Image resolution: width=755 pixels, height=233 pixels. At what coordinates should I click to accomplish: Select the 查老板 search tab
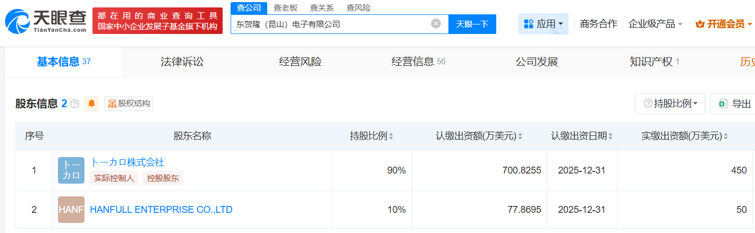coord(285,7)
